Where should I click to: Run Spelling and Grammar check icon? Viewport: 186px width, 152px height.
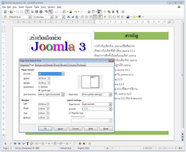tap(46, 12)
